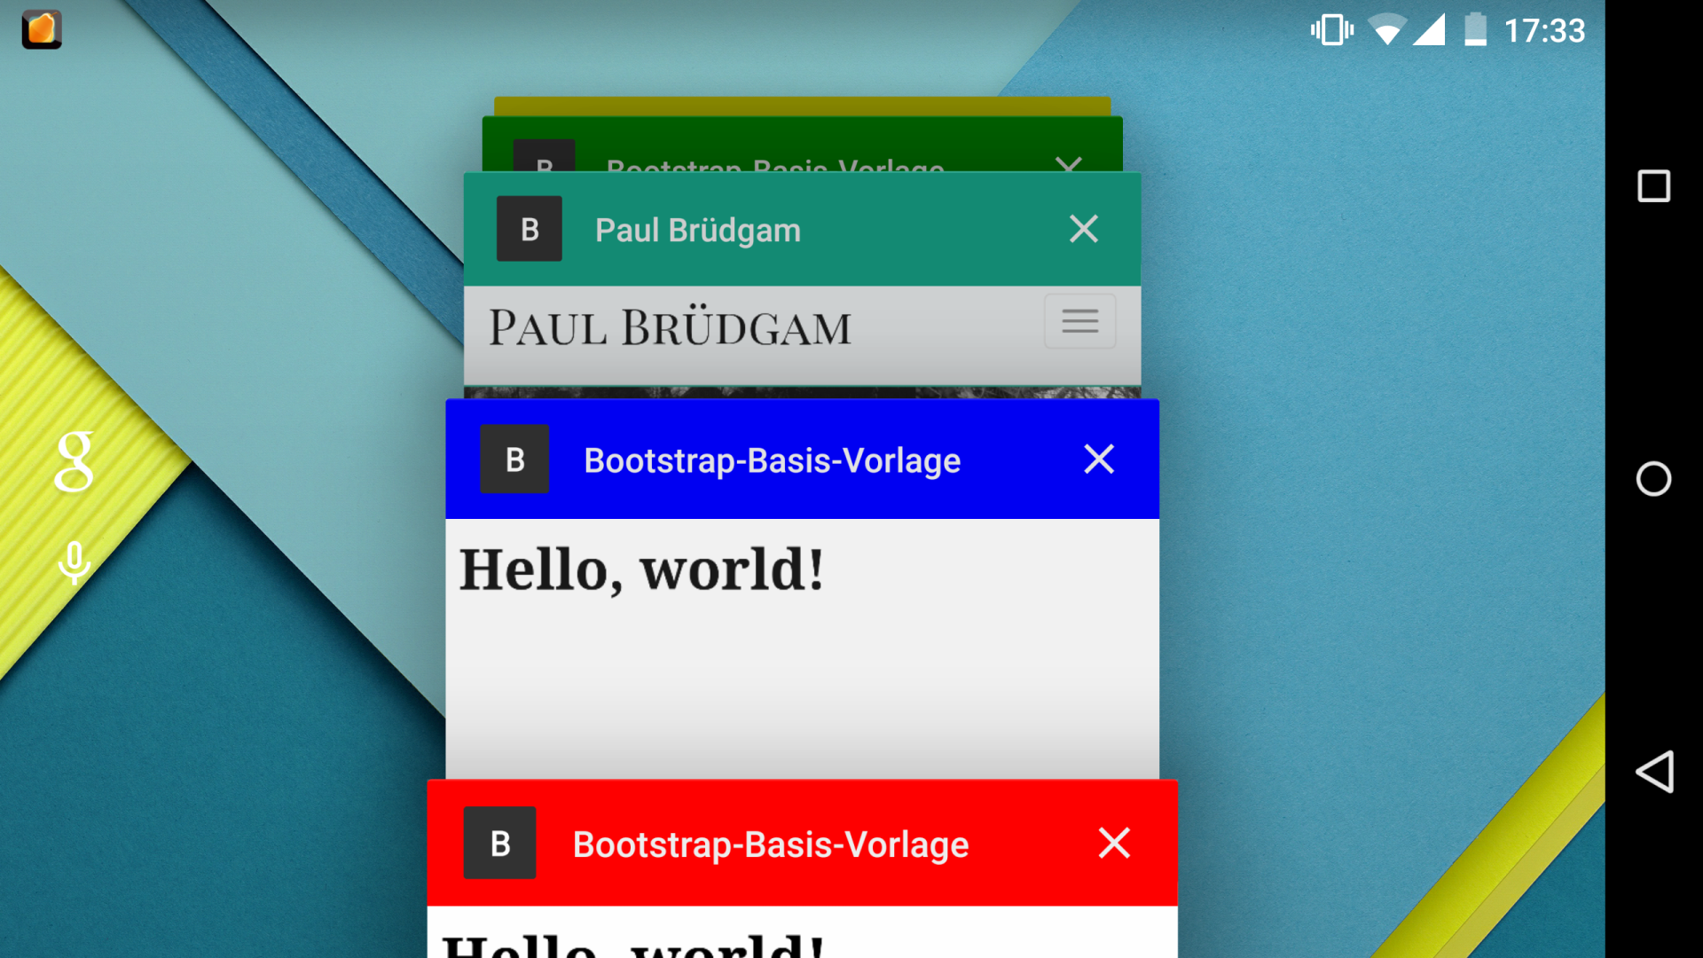Tap the Wi-Fi status icon
The height and width of the screenshot is (958, 1703).
1387,30
